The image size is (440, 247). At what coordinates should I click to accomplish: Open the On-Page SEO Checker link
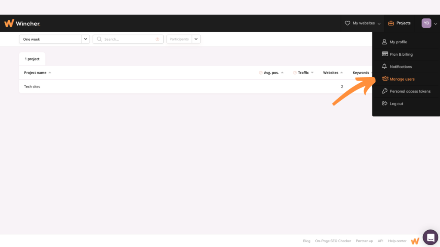click(333, 241)
